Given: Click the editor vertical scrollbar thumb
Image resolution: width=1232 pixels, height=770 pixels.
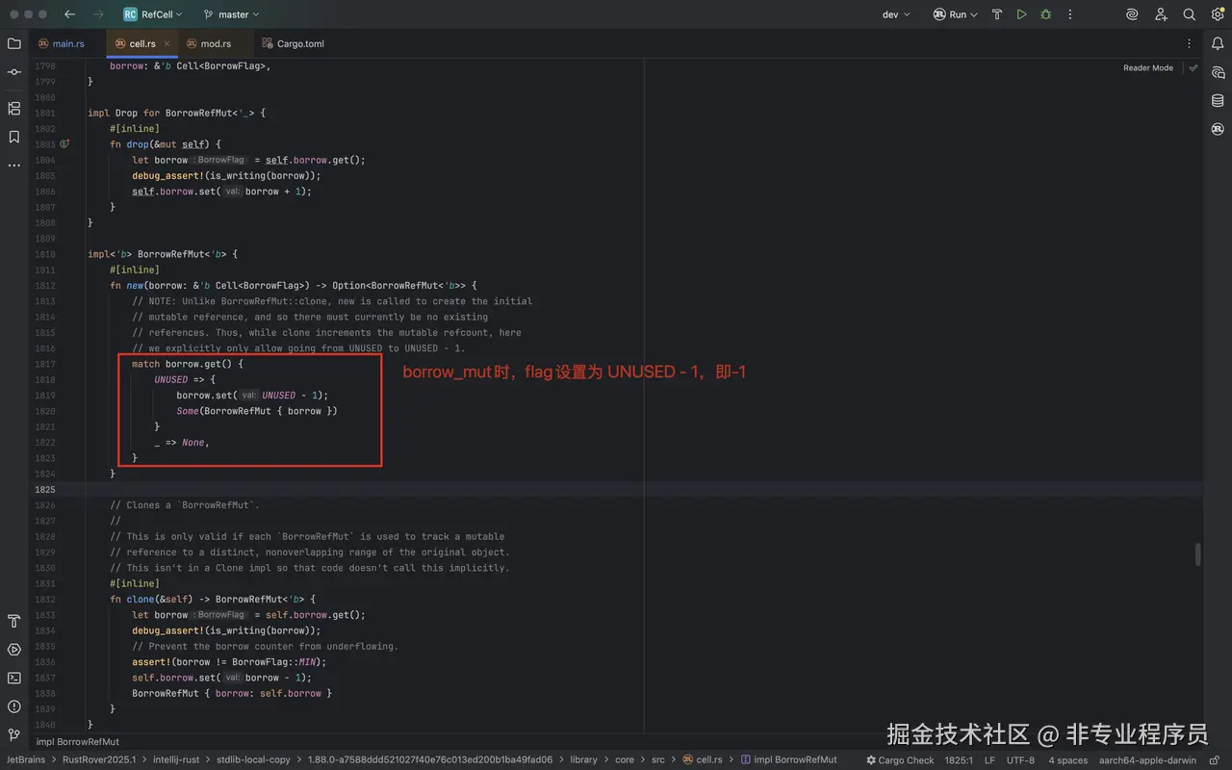Looking at the screenshot, I should coord(1197,554).
